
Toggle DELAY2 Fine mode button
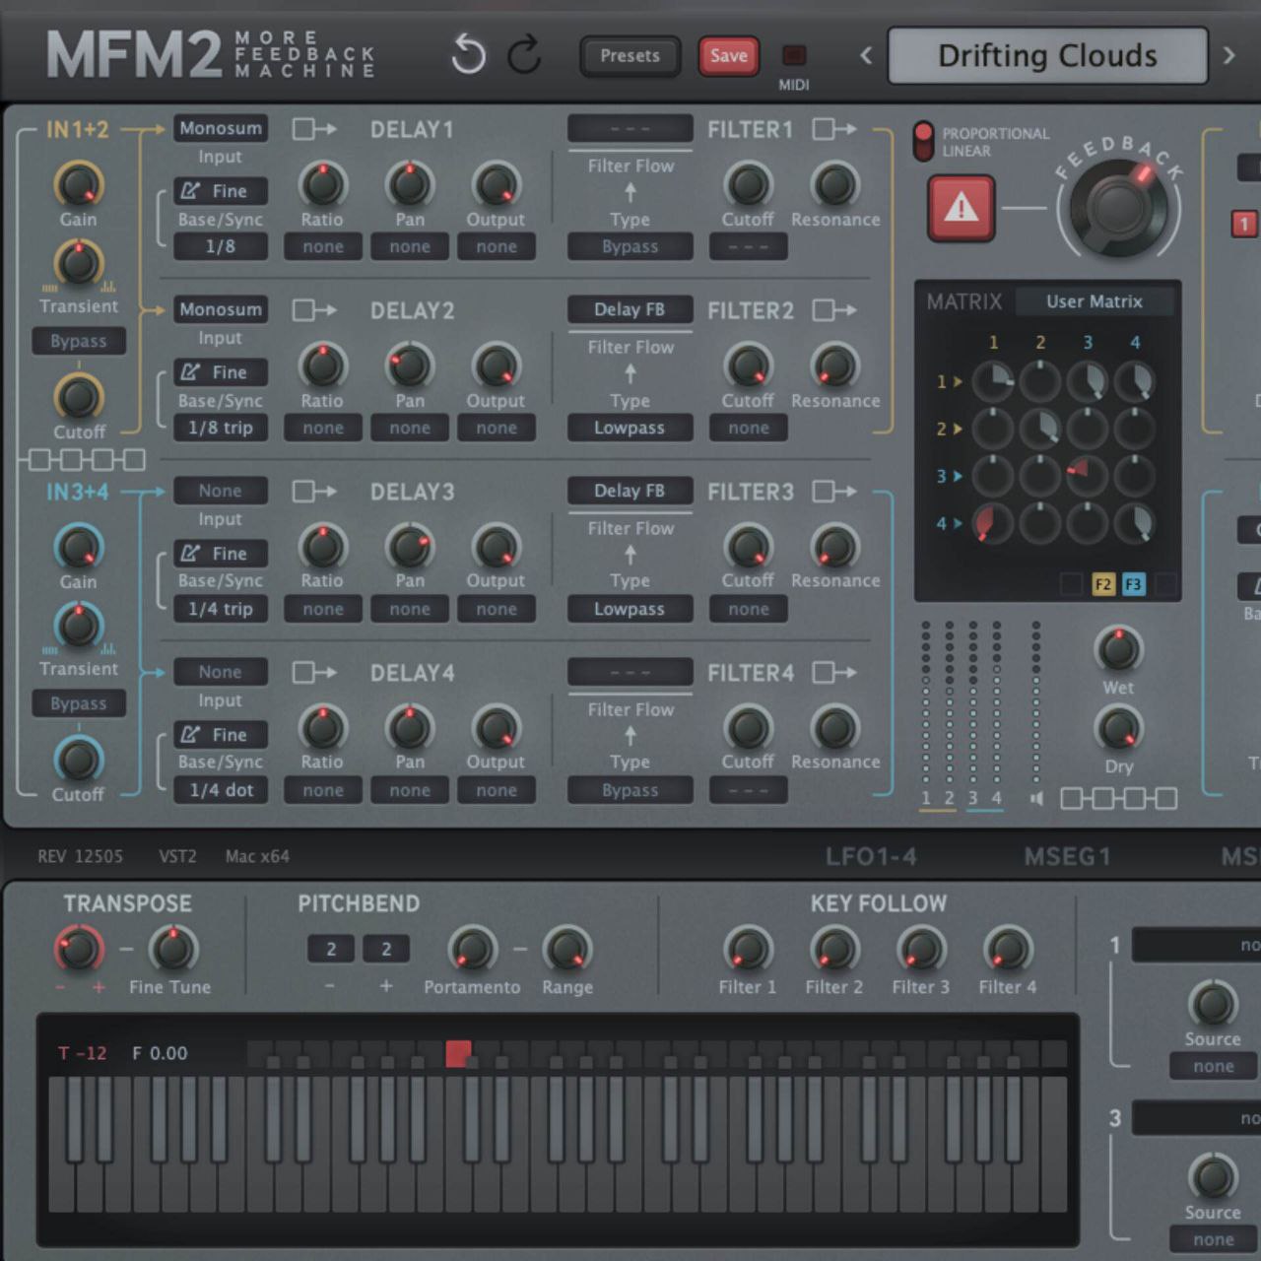[221, 372]
